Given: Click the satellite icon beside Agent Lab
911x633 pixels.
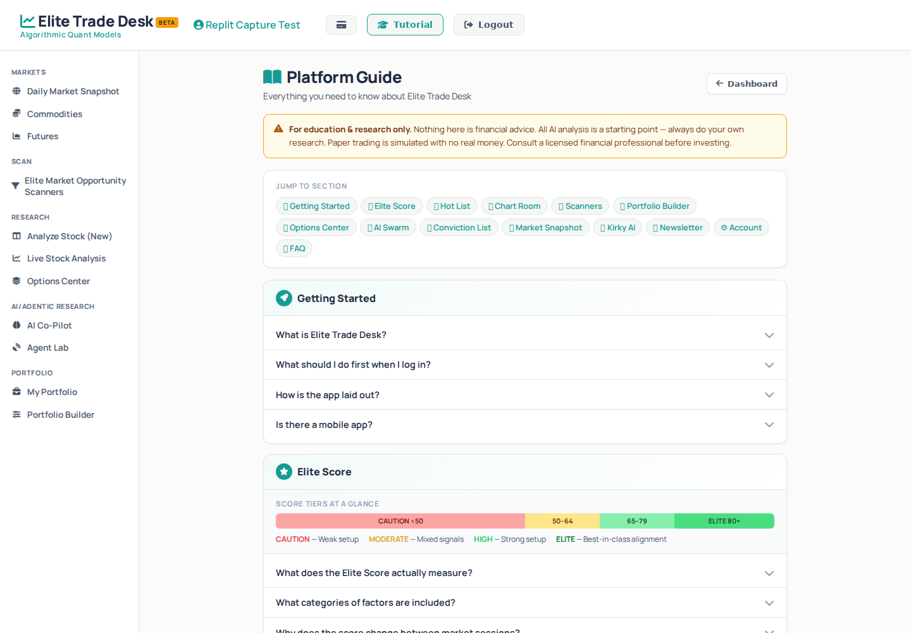Looking at the screenshot, I should pyautogui.click(x=16, y=348).
